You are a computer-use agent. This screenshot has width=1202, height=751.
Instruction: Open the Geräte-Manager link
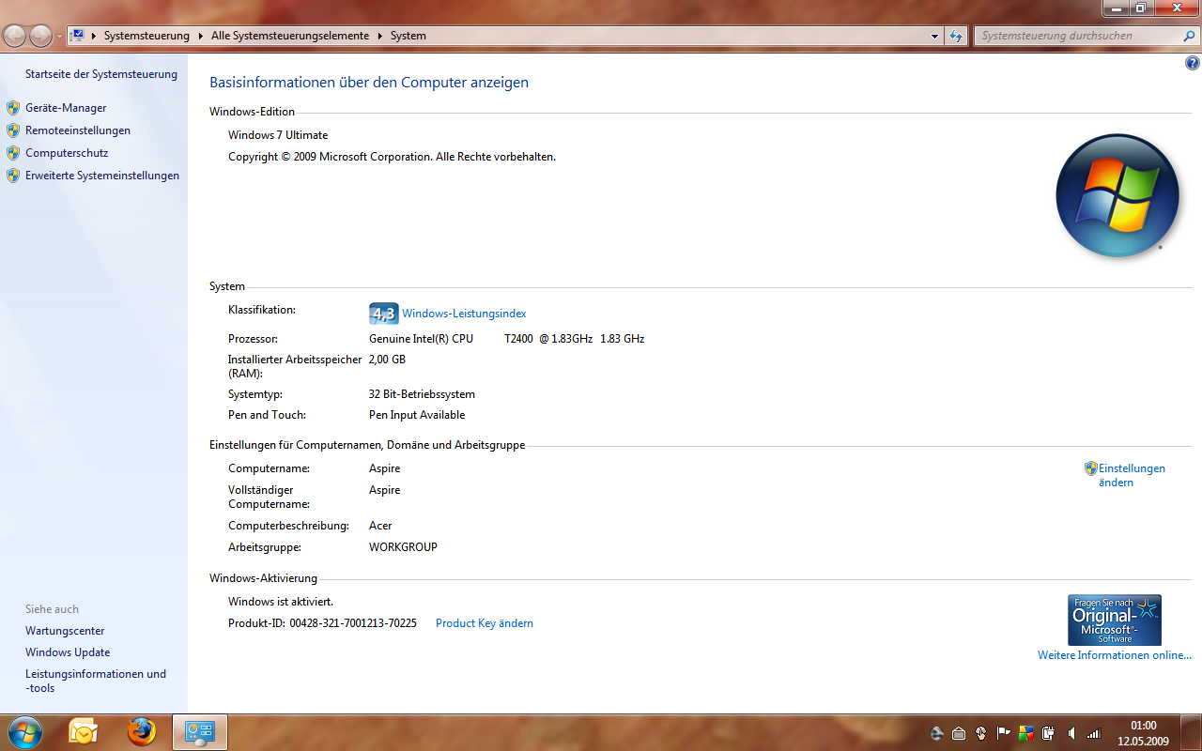click(x=66, y=108)
